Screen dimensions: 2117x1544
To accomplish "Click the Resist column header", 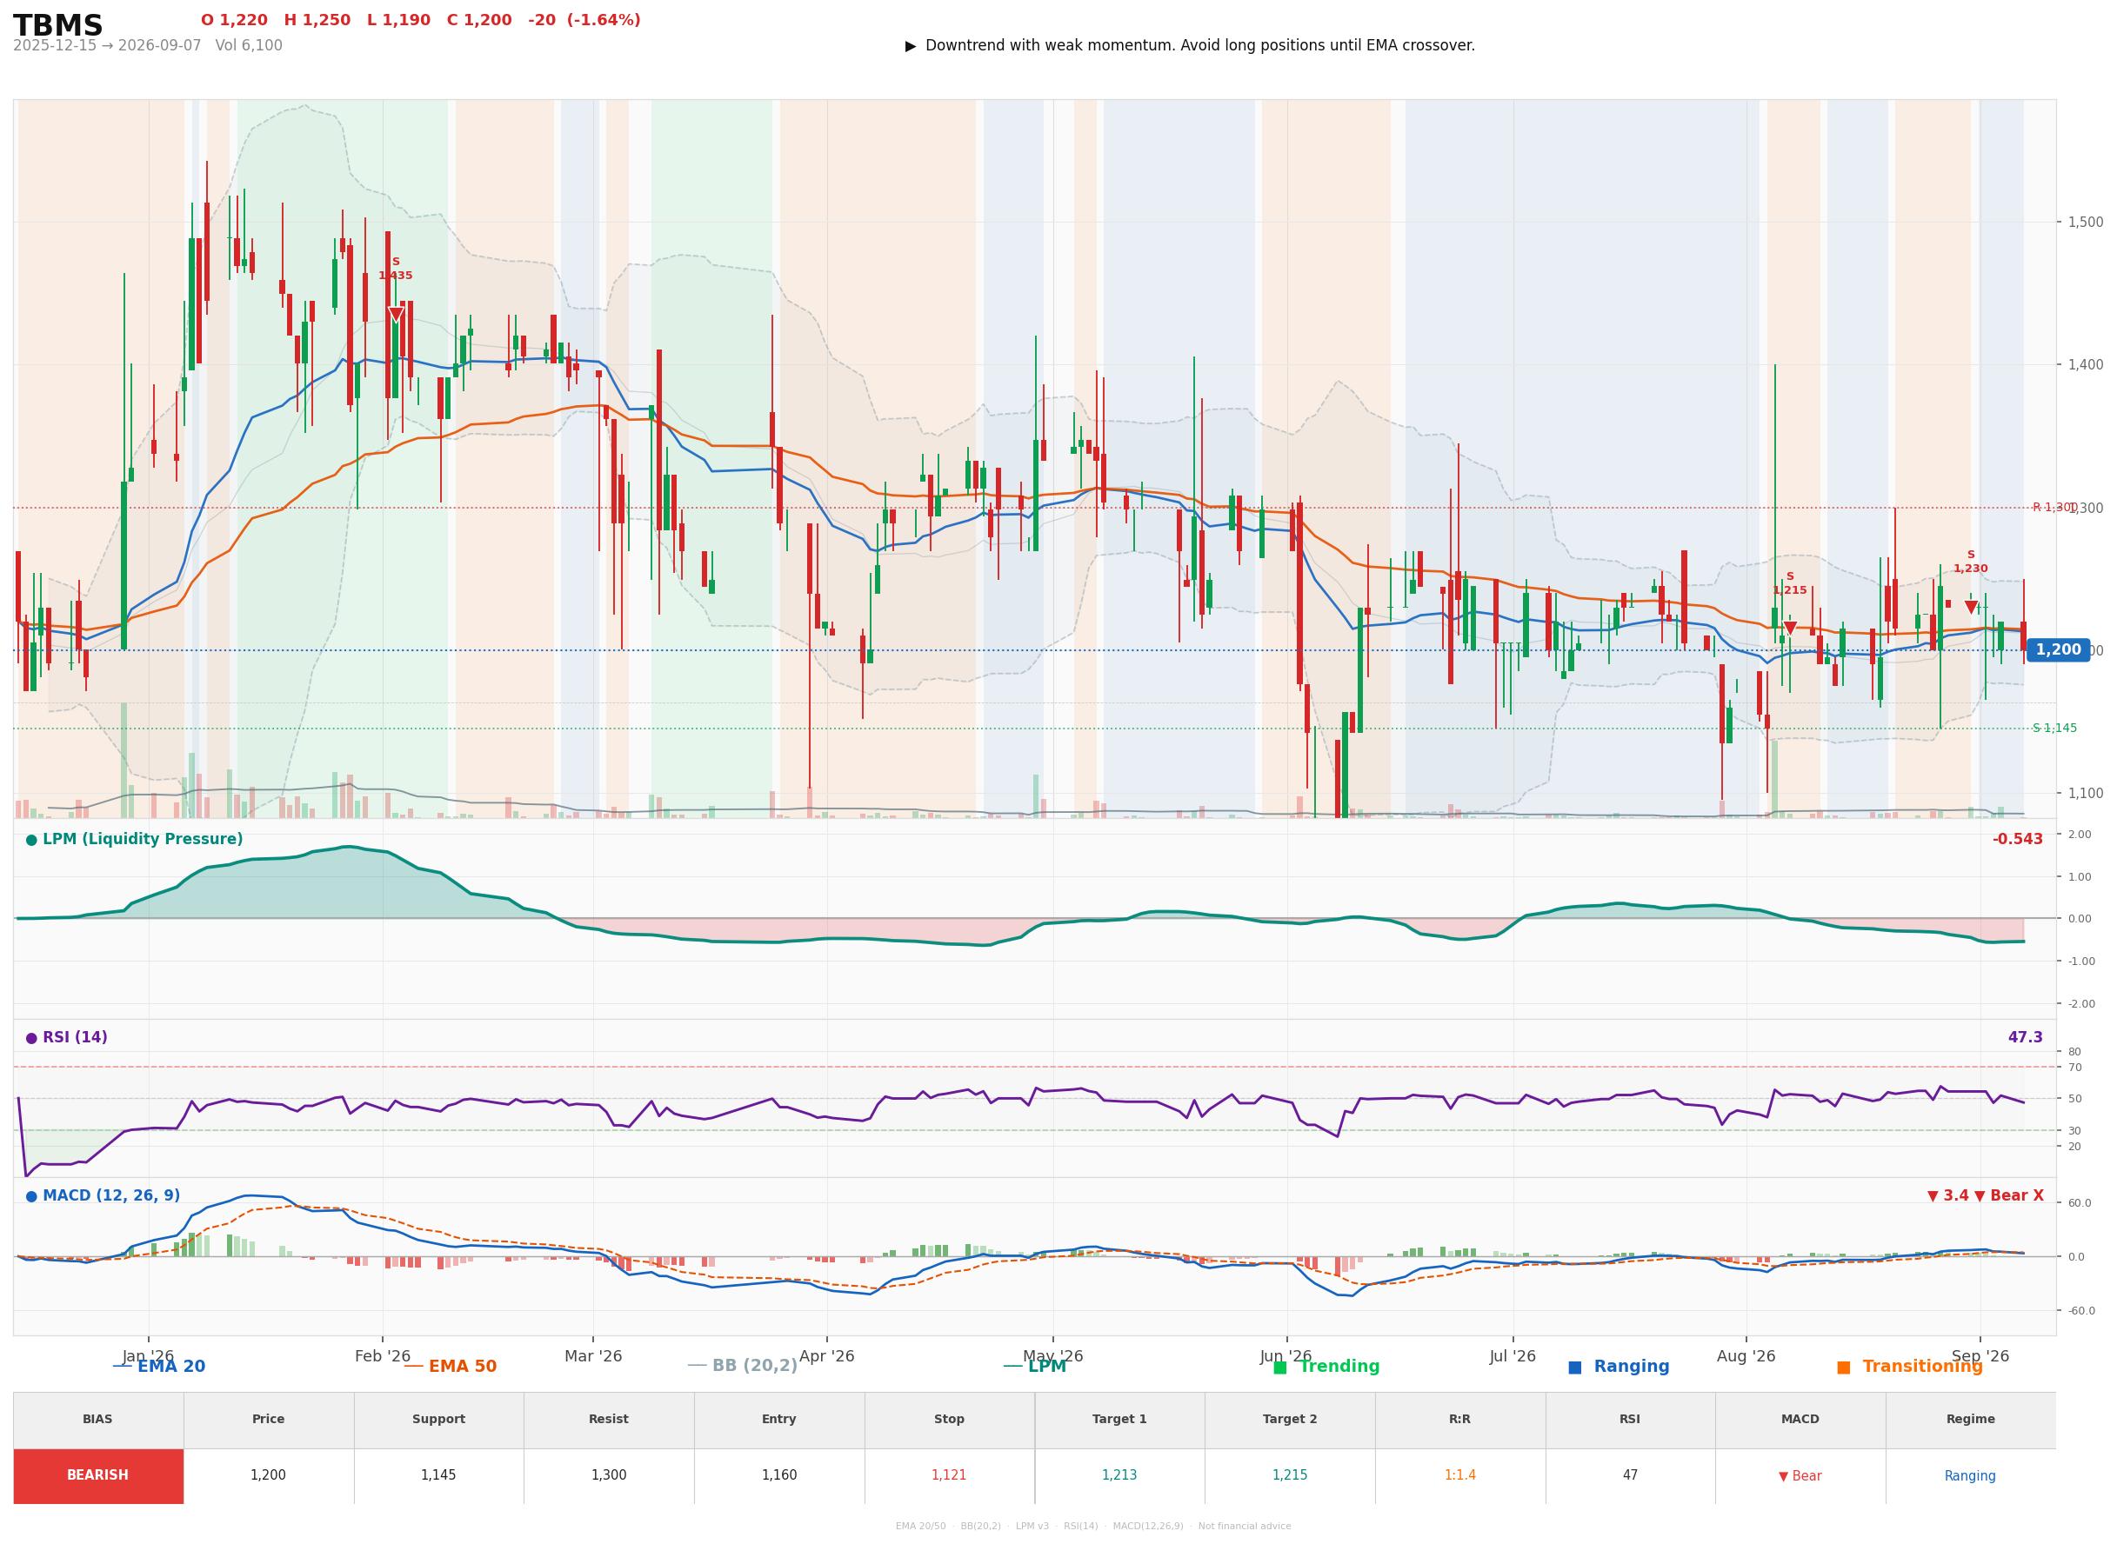I will tap(609, 1419).
